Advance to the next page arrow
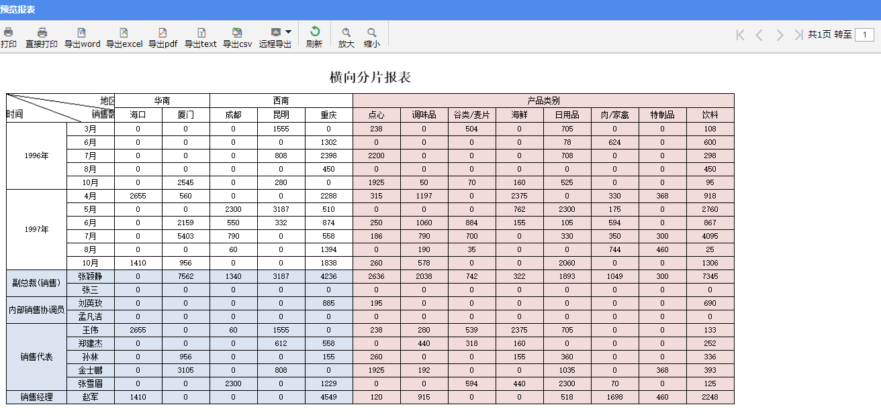The height and width of the screenshot is (417, 881). point(780,35)
